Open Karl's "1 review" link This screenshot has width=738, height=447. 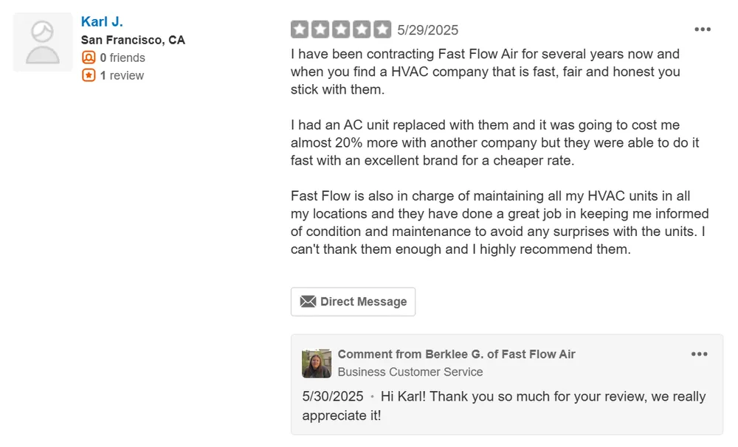(122, 75)
